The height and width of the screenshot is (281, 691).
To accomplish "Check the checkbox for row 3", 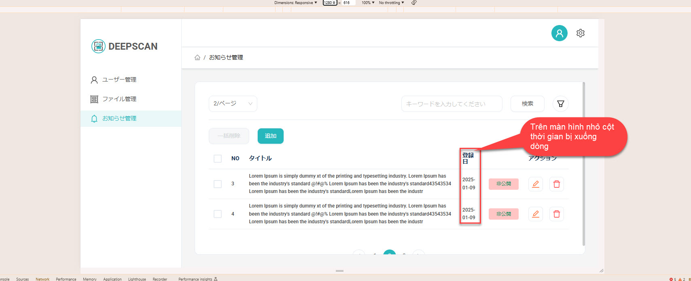I will [218, 184].
